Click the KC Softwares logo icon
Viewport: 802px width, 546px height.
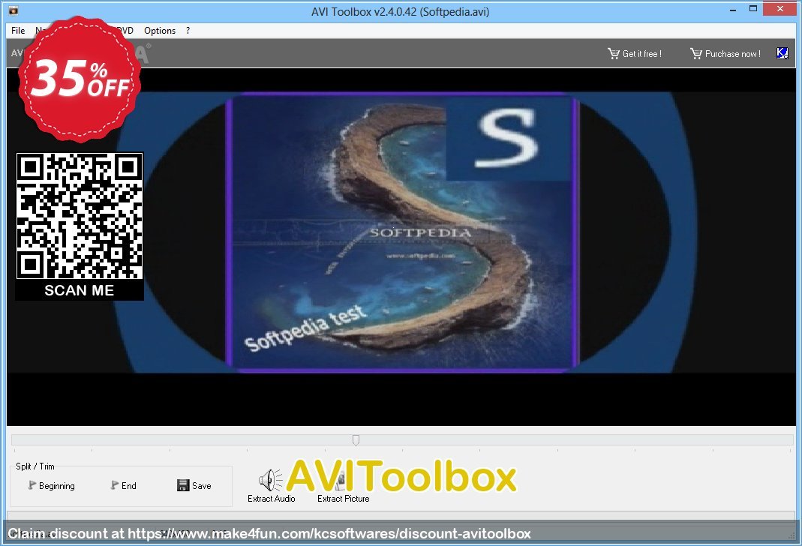pyautogui.click(x=782, y=53)
